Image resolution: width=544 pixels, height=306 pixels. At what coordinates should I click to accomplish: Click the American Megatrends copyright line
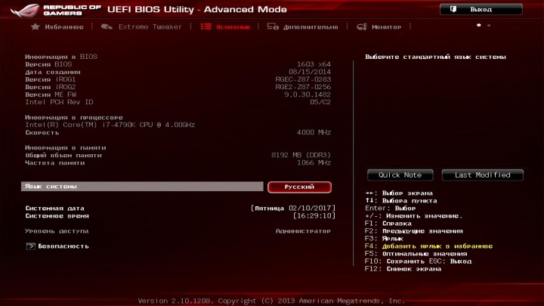pos(271,301)
